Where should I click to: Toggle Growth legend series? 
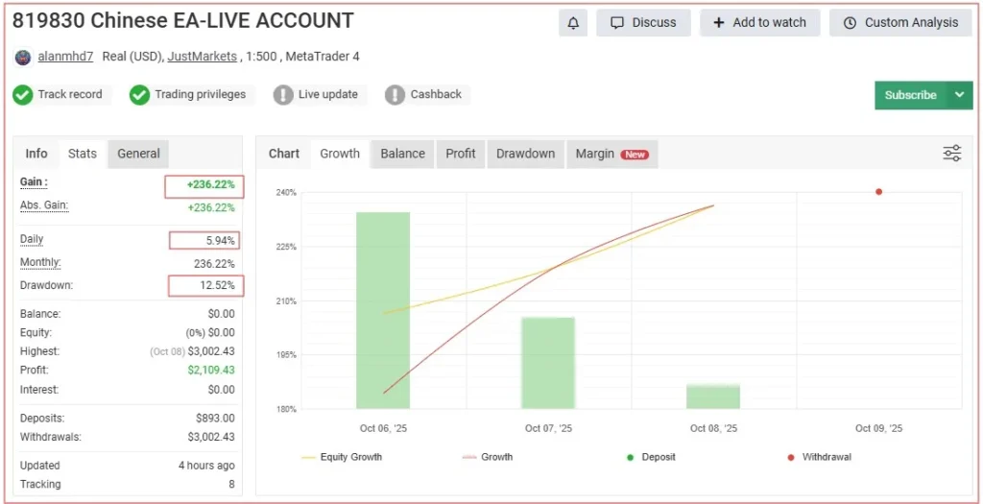coord(487,457)
